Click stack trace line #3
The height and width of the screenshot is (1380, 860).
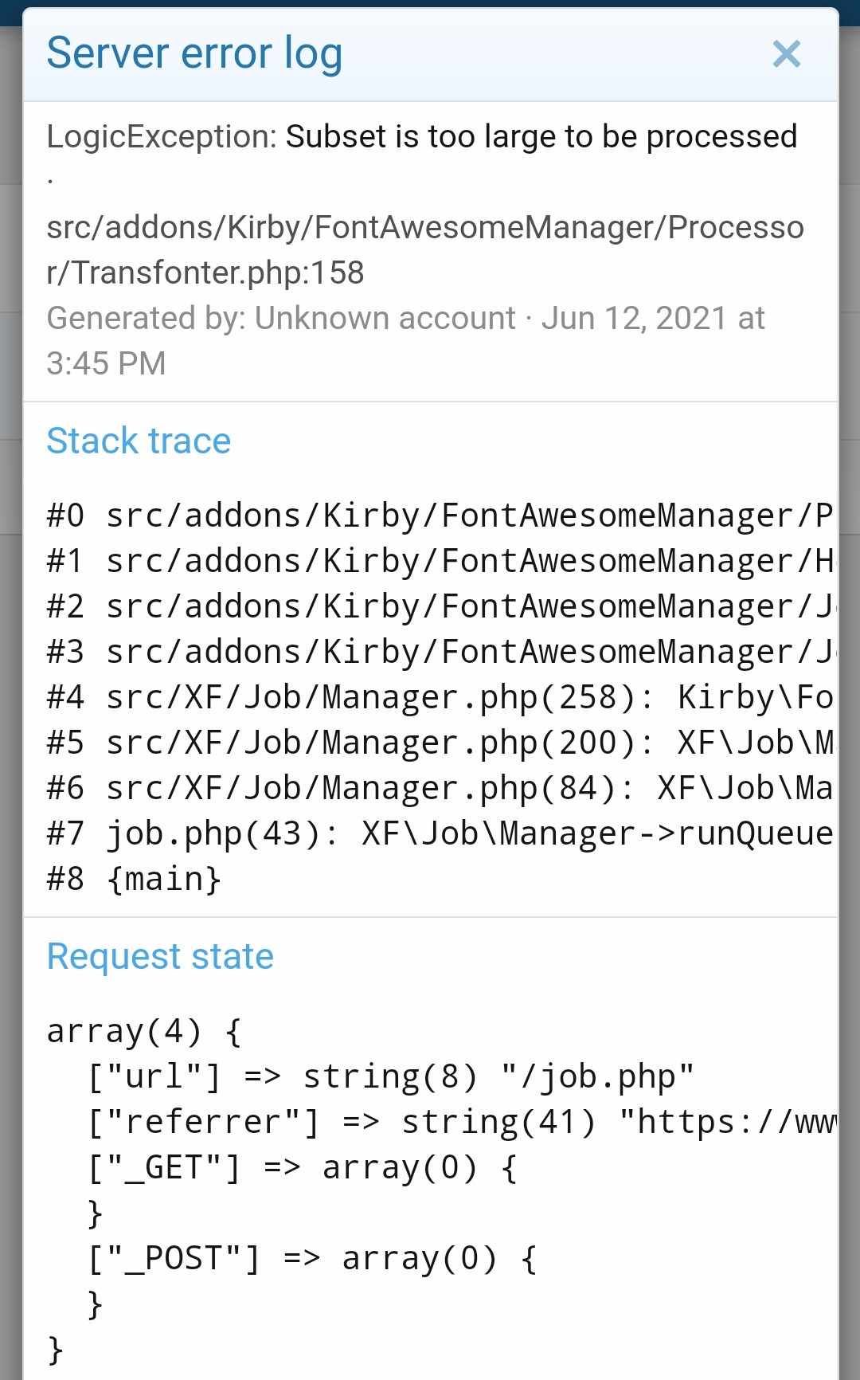[x=438, y=652]
